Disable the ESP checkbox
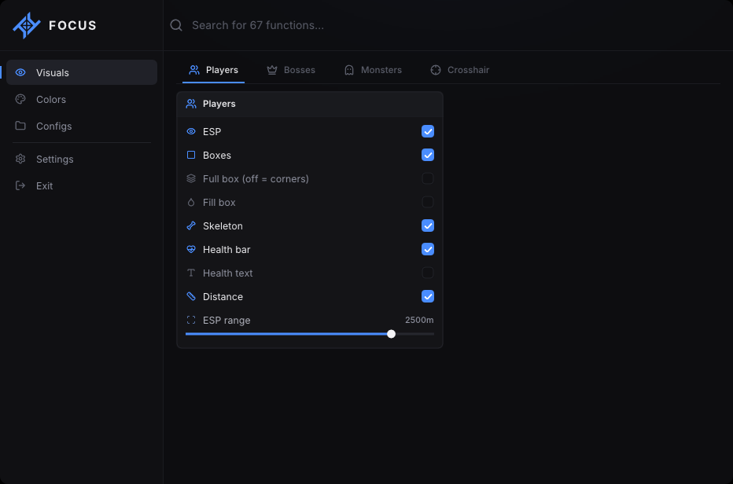The height and width of the screenshot is (484, 733). click(x=428, y=131)
